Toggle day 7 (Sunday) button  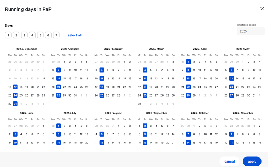point(56,35)
